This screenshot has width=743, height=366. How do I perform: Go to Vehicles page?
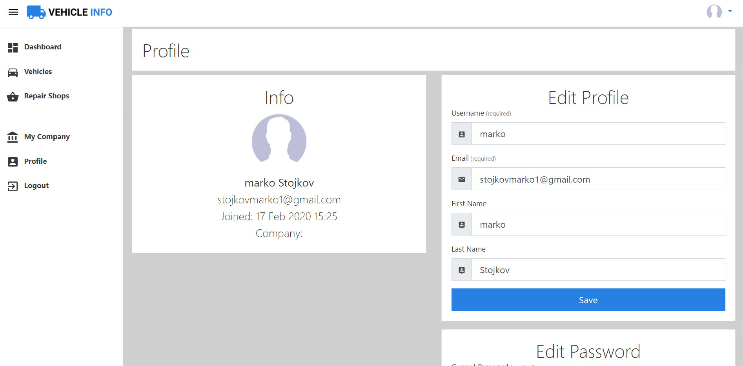coord(38,72)
